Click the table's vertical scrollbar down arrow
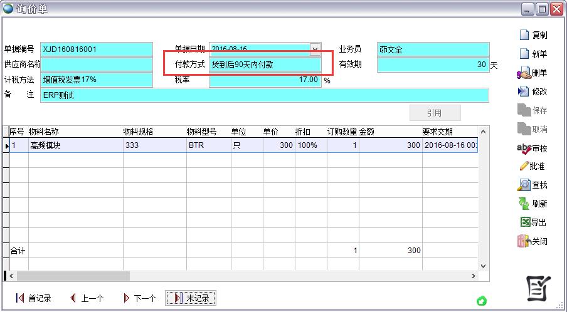This screenshot has height=312, width=567. coord(482,266)
